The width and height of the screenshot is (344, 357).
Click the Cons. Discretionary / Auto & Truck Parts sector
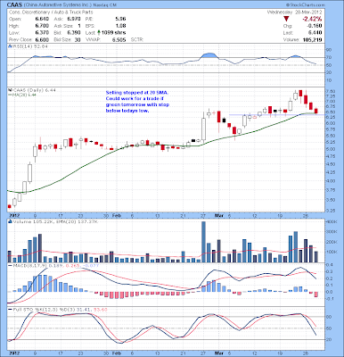[51, 12]
